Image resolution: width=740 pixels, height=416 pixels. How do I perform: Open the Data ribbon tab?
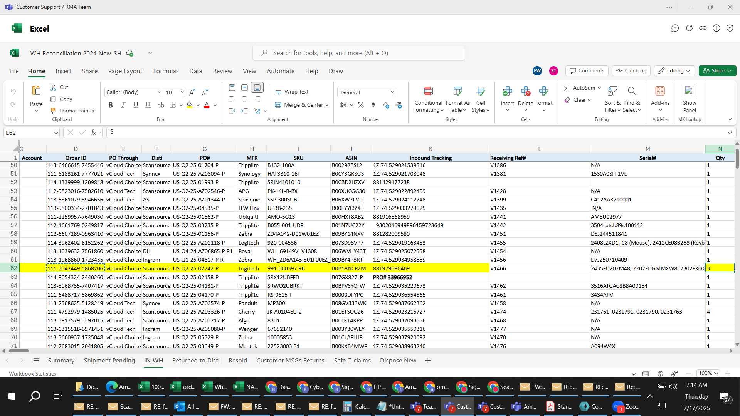coord(195,71)
